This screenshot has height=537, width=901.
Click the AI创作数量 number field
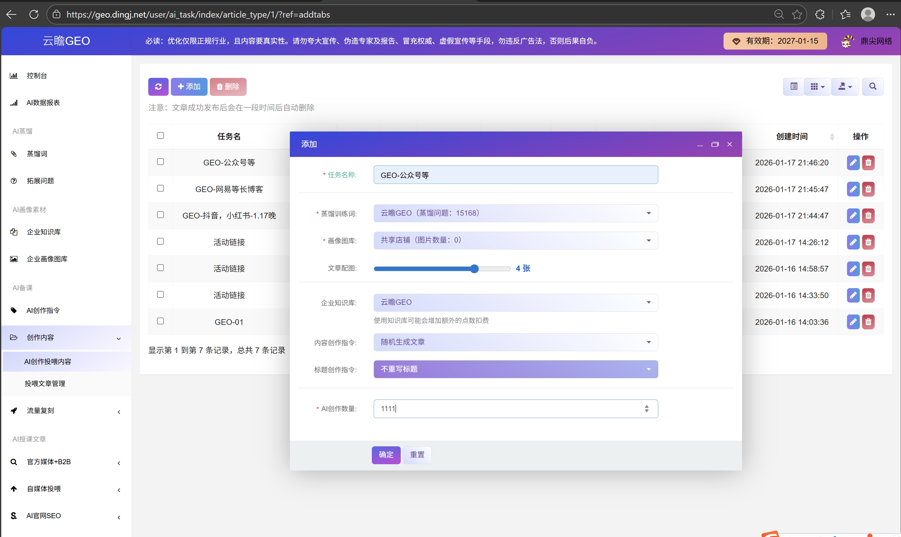[x=515, y=409]
